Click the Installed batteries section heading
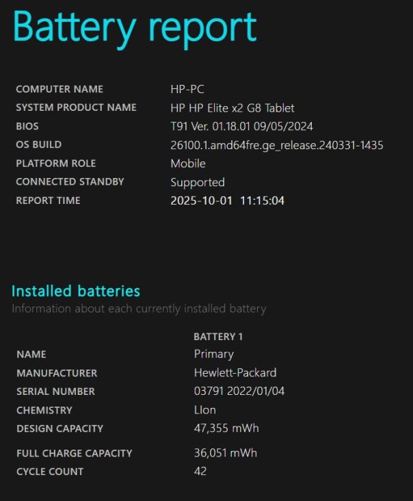 (x=76, y=291)
